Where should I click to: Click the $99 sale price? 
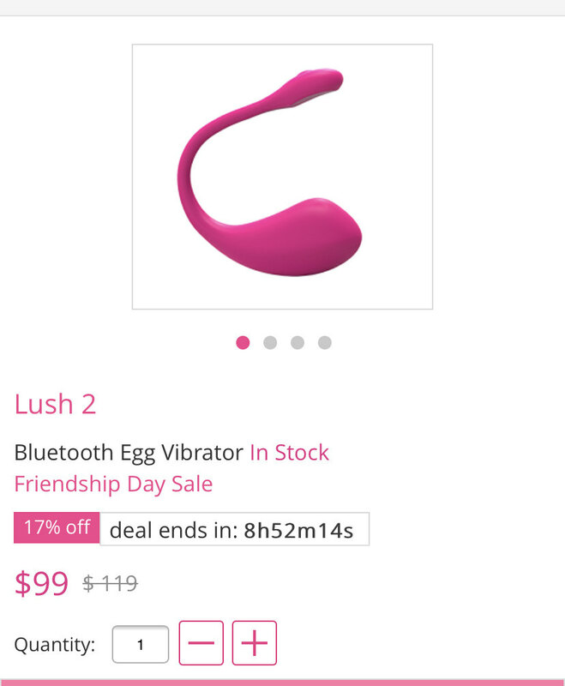41,583
